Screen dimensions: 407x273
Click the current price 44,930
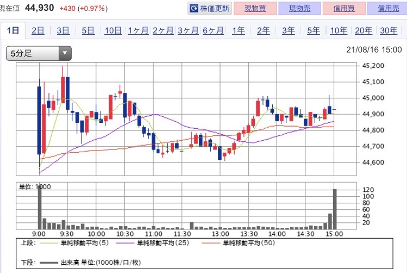[40, 8]
